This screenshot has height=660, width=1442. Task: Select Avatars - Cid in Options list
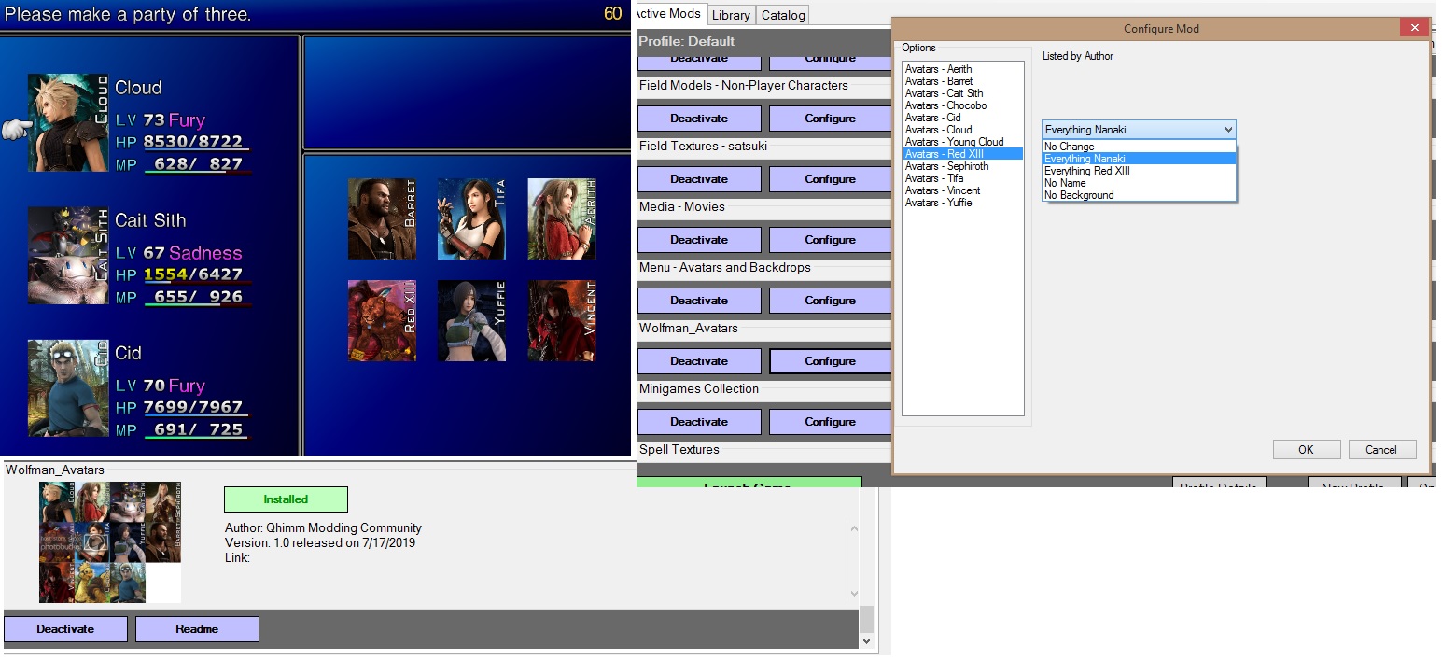[962, 118]
